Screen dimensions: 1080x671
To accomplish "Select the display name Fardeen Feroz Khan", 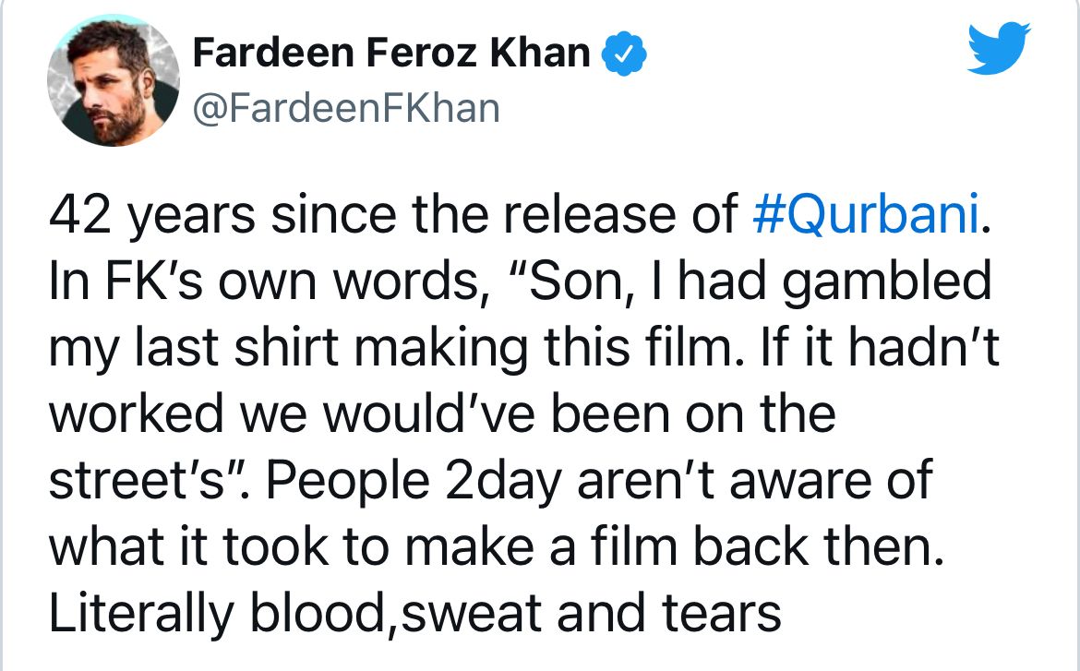I will tap(390, 54).
